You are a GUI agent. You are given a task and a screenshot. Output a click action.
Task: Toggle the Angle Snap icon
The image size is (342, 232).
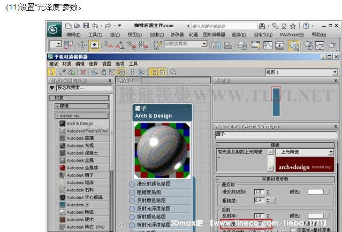120,45
